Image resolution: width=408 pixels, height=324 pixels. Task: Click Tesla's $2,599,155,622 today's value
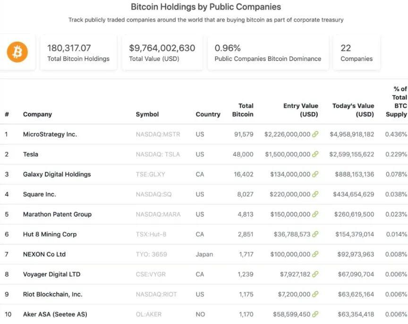click(x=351, y=154)
